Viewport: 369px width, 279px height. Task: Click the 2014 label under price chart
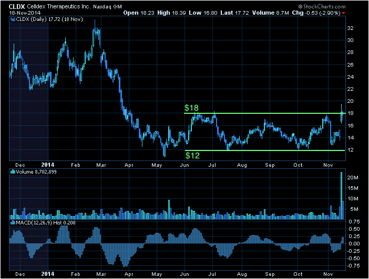tap(47, 165)
